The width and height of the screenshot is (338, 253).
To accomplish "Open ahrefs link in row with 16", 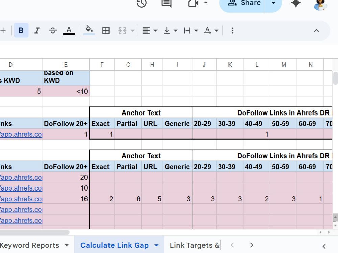I will (21, 199).
